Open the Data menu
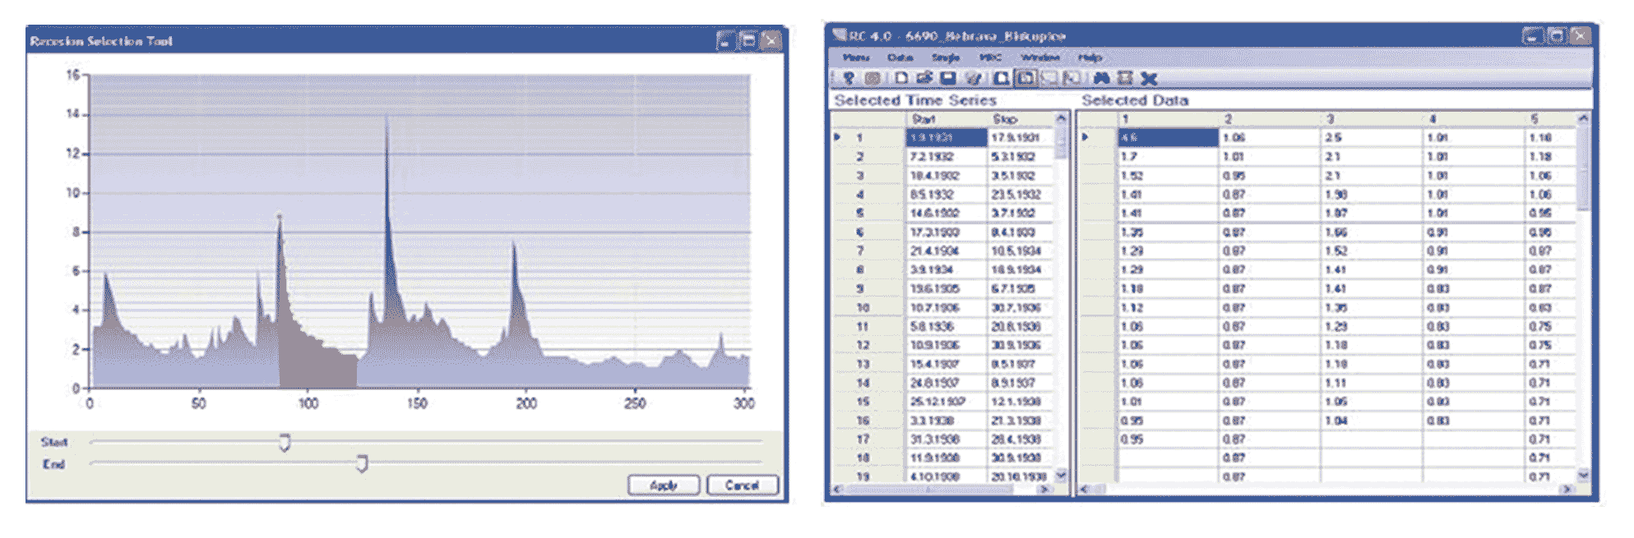1634x538 pixels. click(900, 57)
